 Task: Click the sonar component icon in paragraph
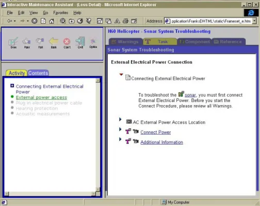pos(181,94)
